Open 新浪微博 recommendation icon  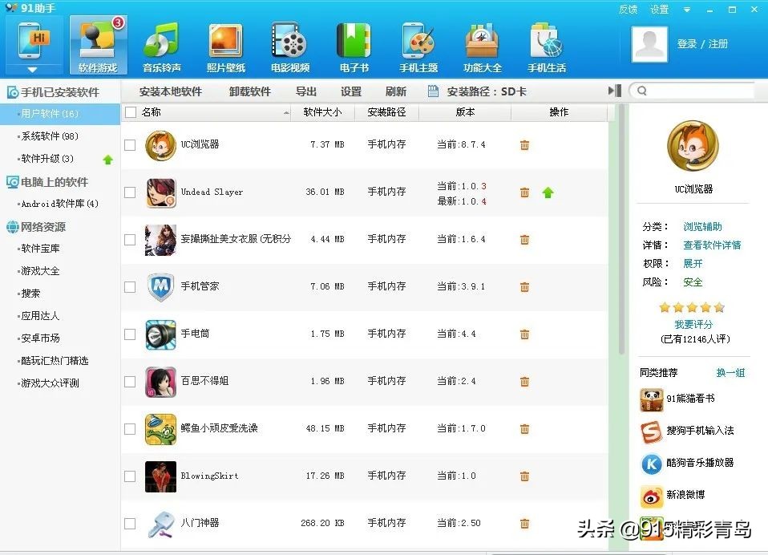(652, 496)
